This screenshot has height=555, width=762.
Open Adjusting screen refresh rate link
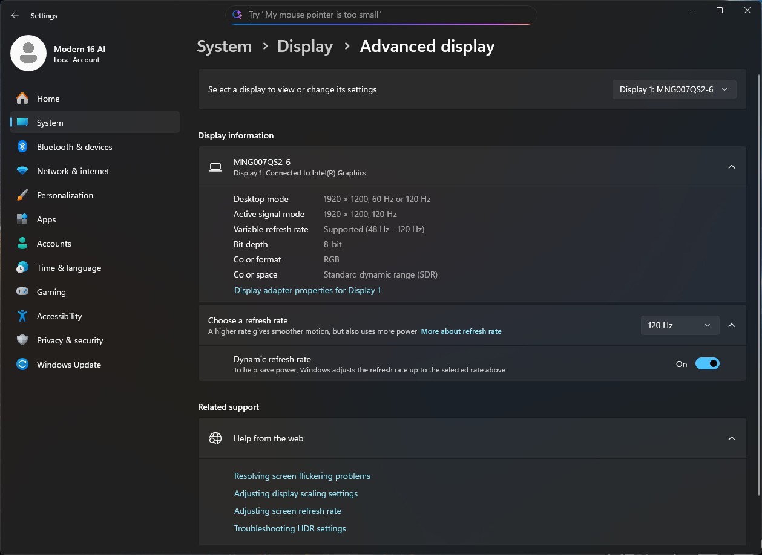point(287,511)
